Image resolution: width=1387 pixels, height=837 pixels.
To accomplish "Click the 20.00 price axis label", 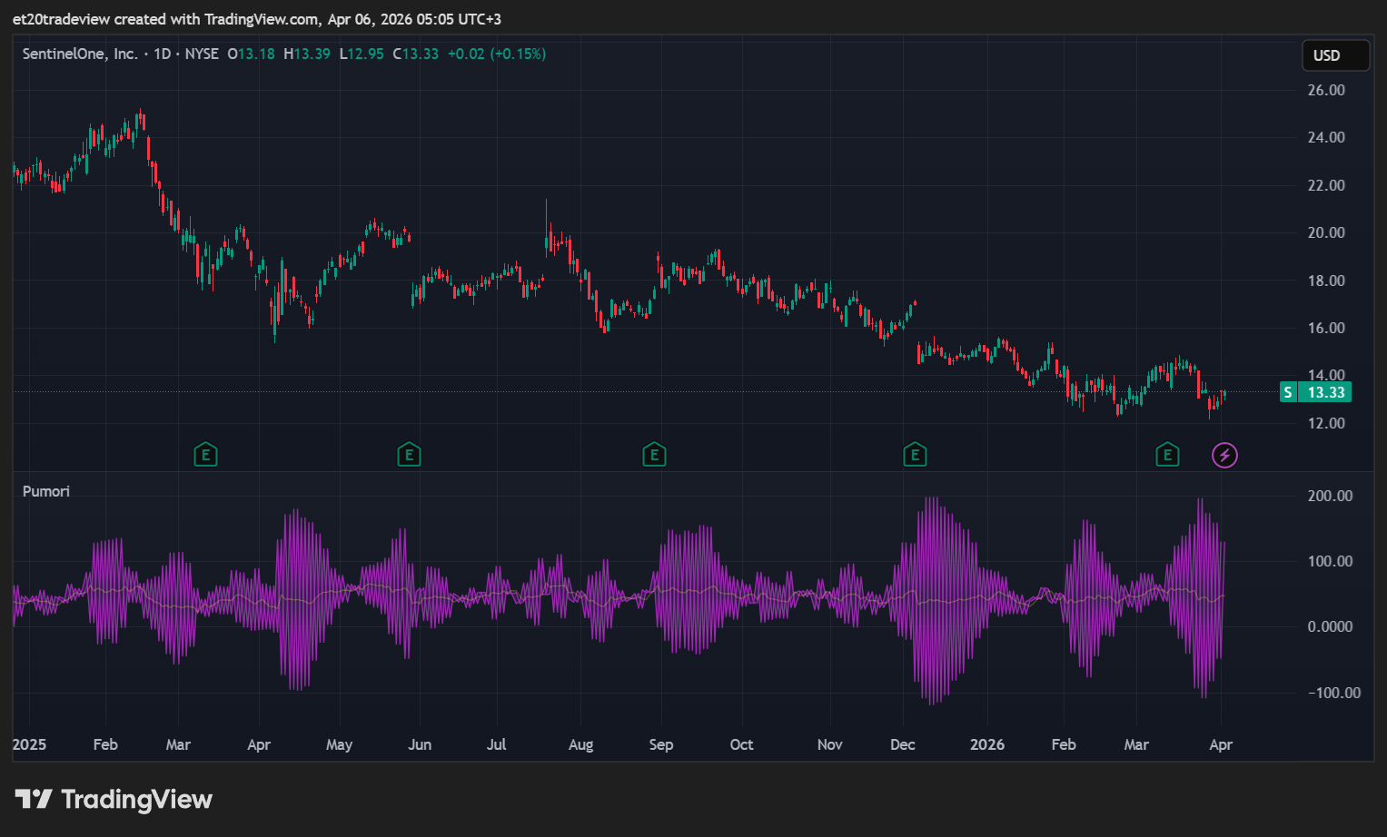I will (1326, 232).
